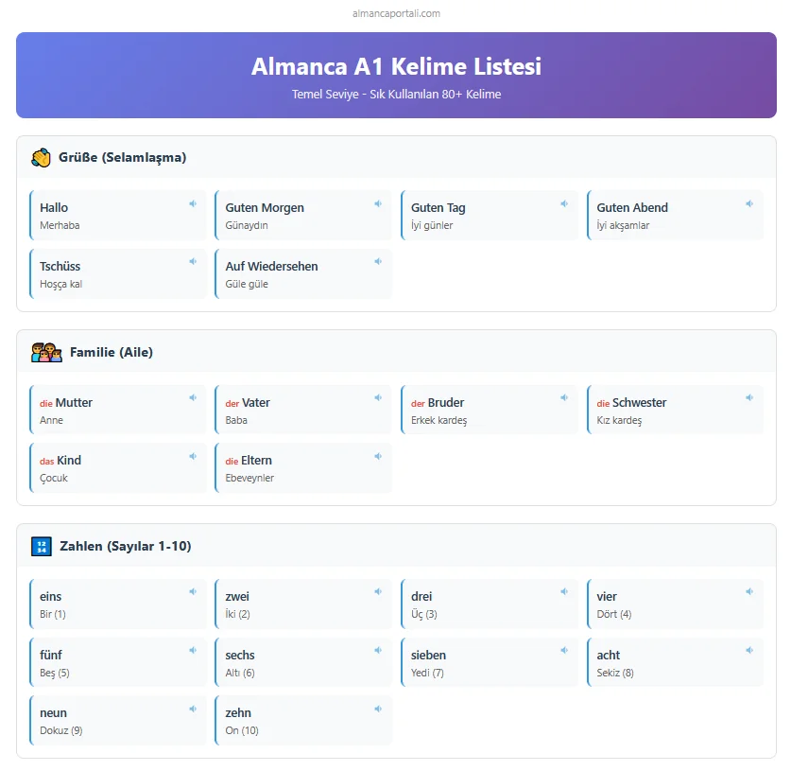
Task: Click the numbers icon beside Zahlen
Action: tap(41, 546)
